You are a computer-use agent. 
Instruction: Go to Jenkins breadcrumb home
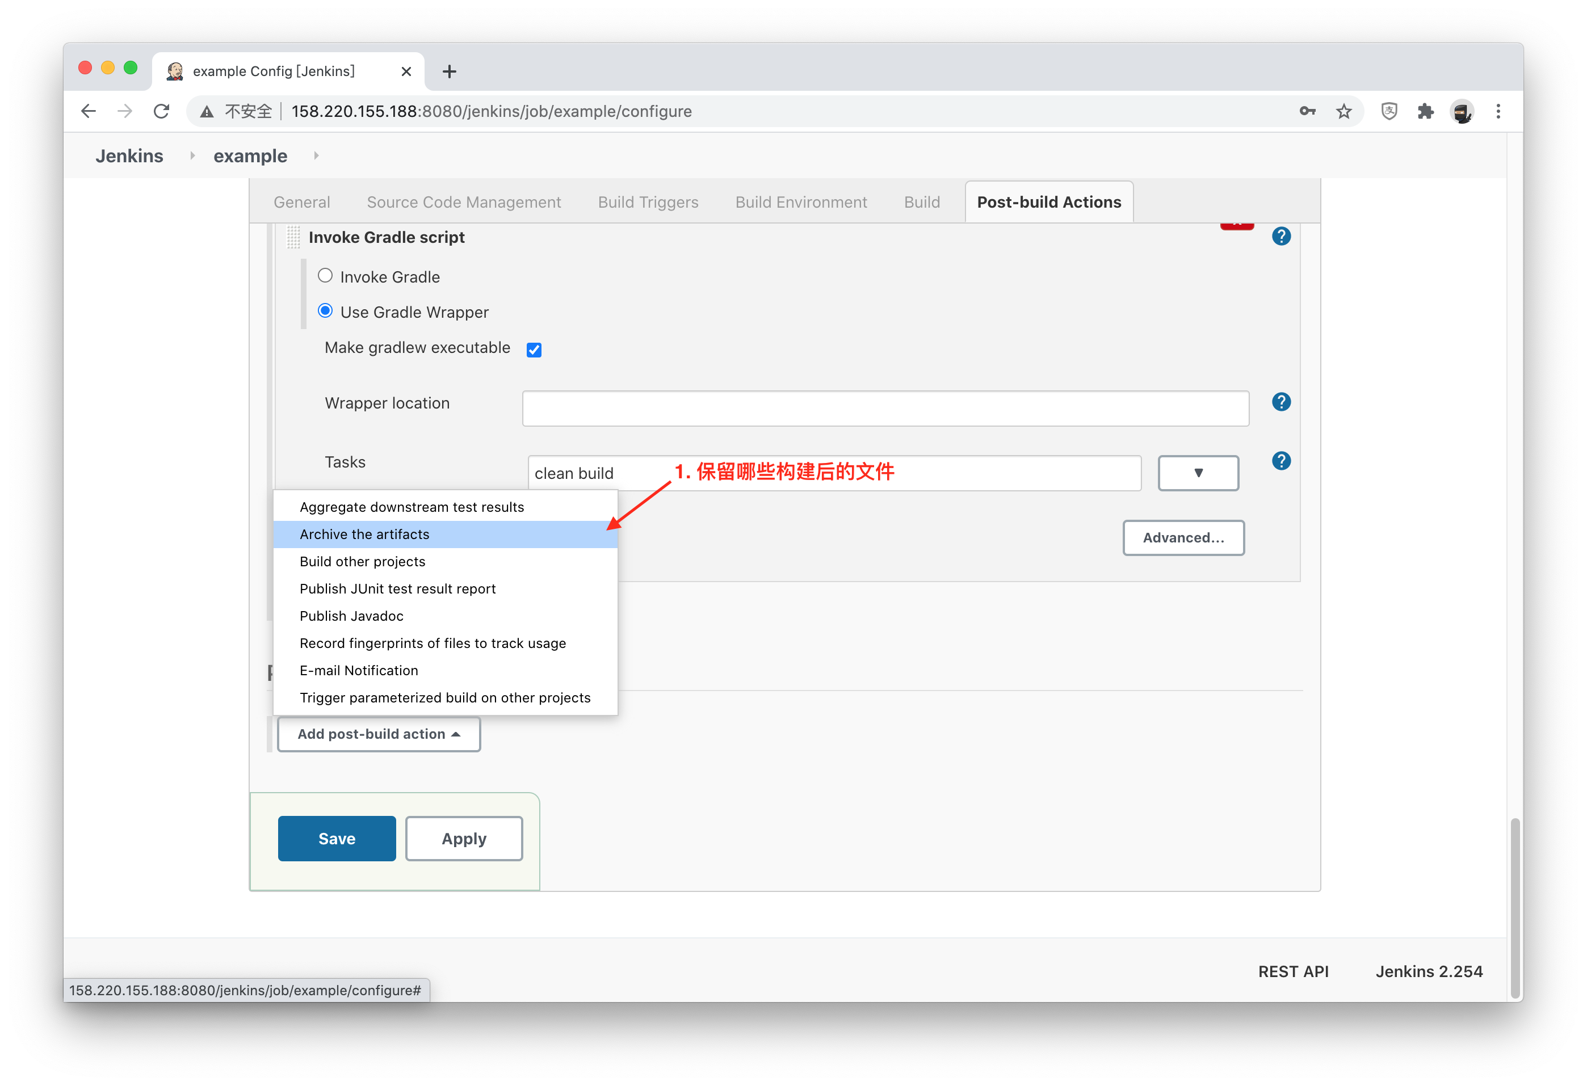coord(129,155)
